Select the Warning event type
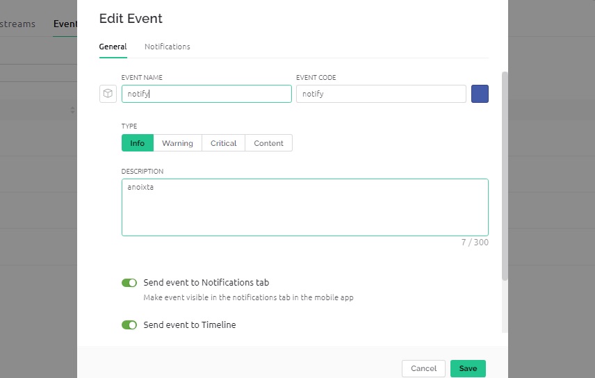The width and height of the screenshot is (595, 378). [177, 143]
